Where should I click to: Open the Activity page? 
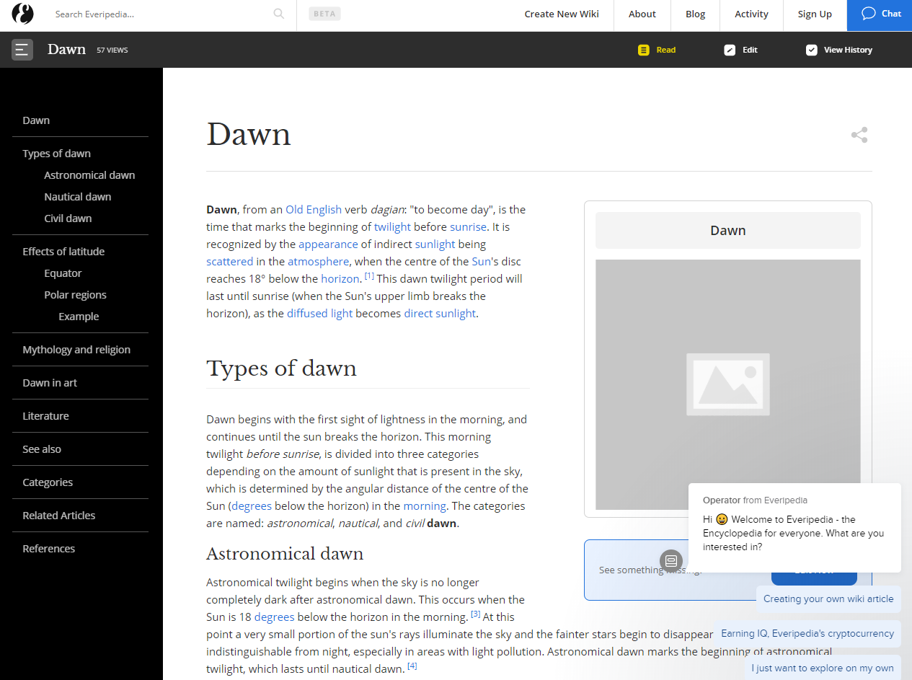pyautogui.click(x=752, y=14)
